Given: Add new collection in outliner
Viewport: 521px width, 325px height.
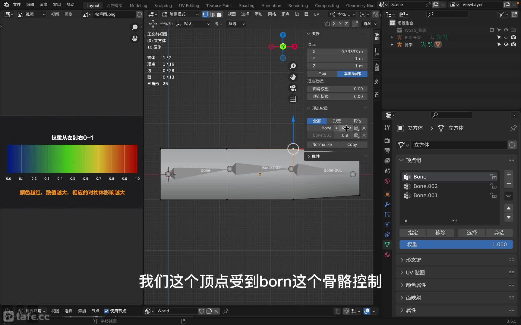Looking at the screenshot, I should coord(514,14).
